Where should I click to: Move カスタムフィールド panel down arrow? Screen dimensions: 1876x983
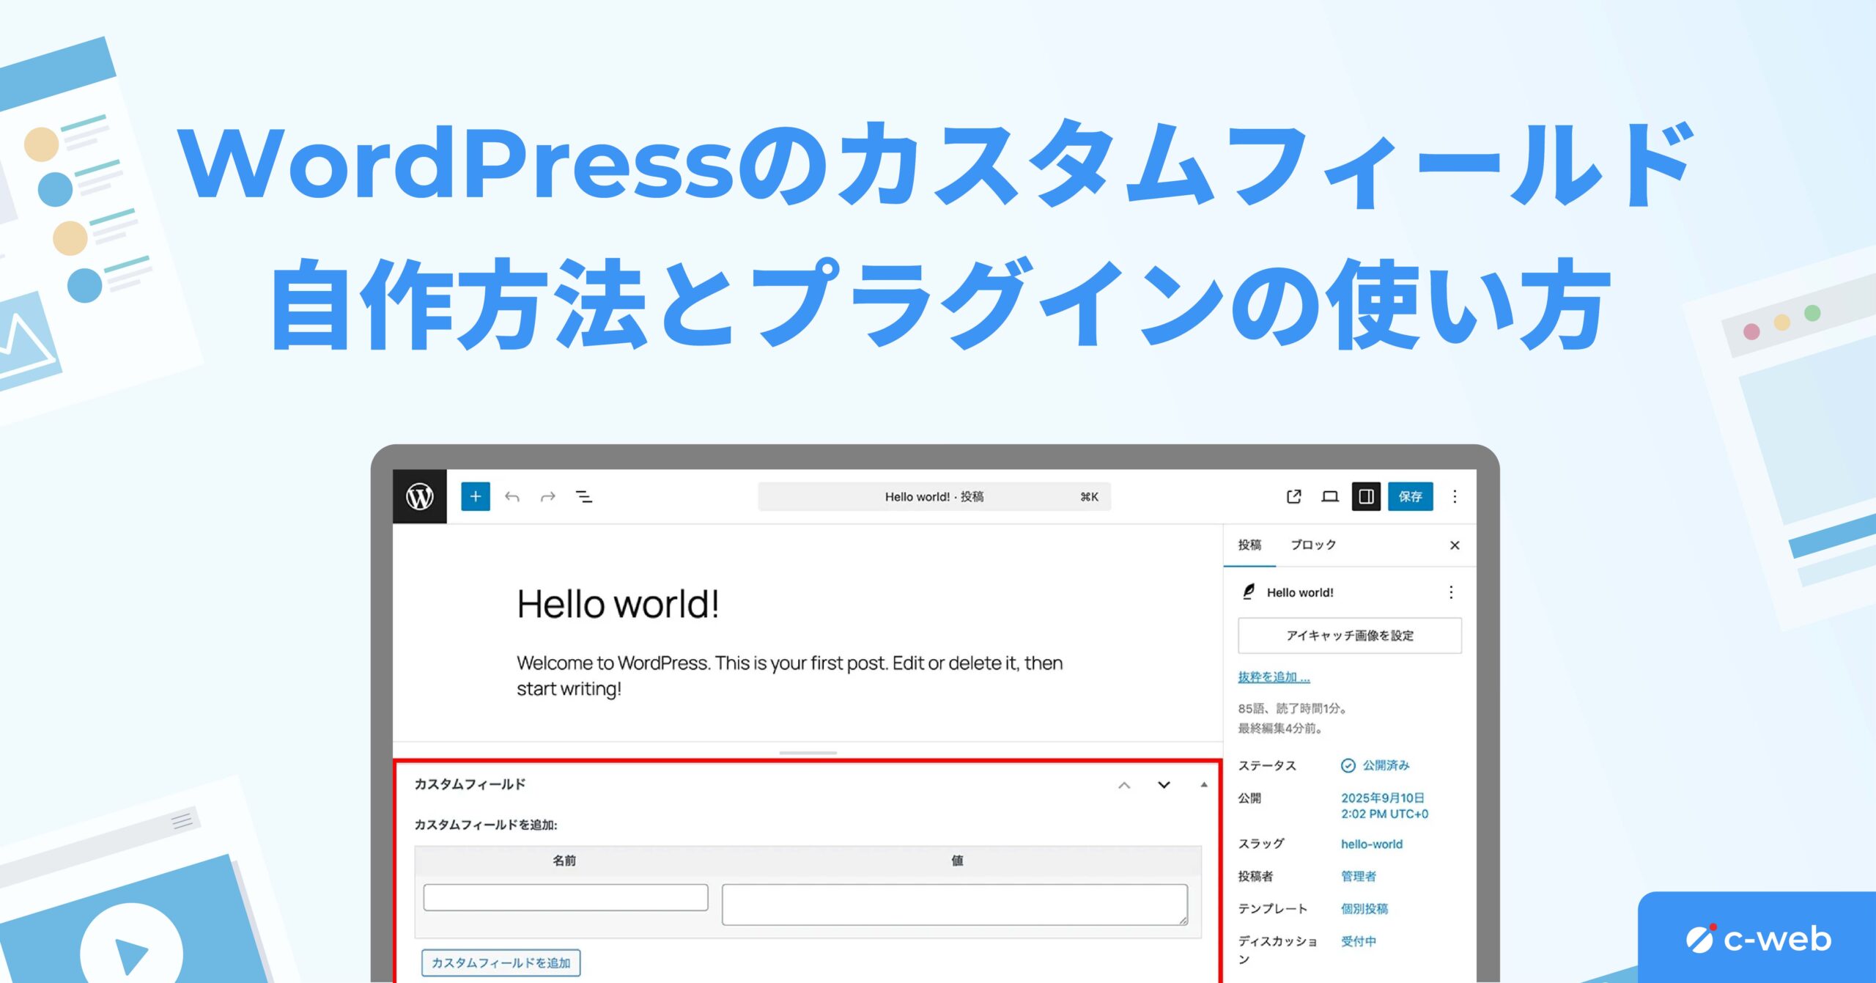(x=1164, y=785)
